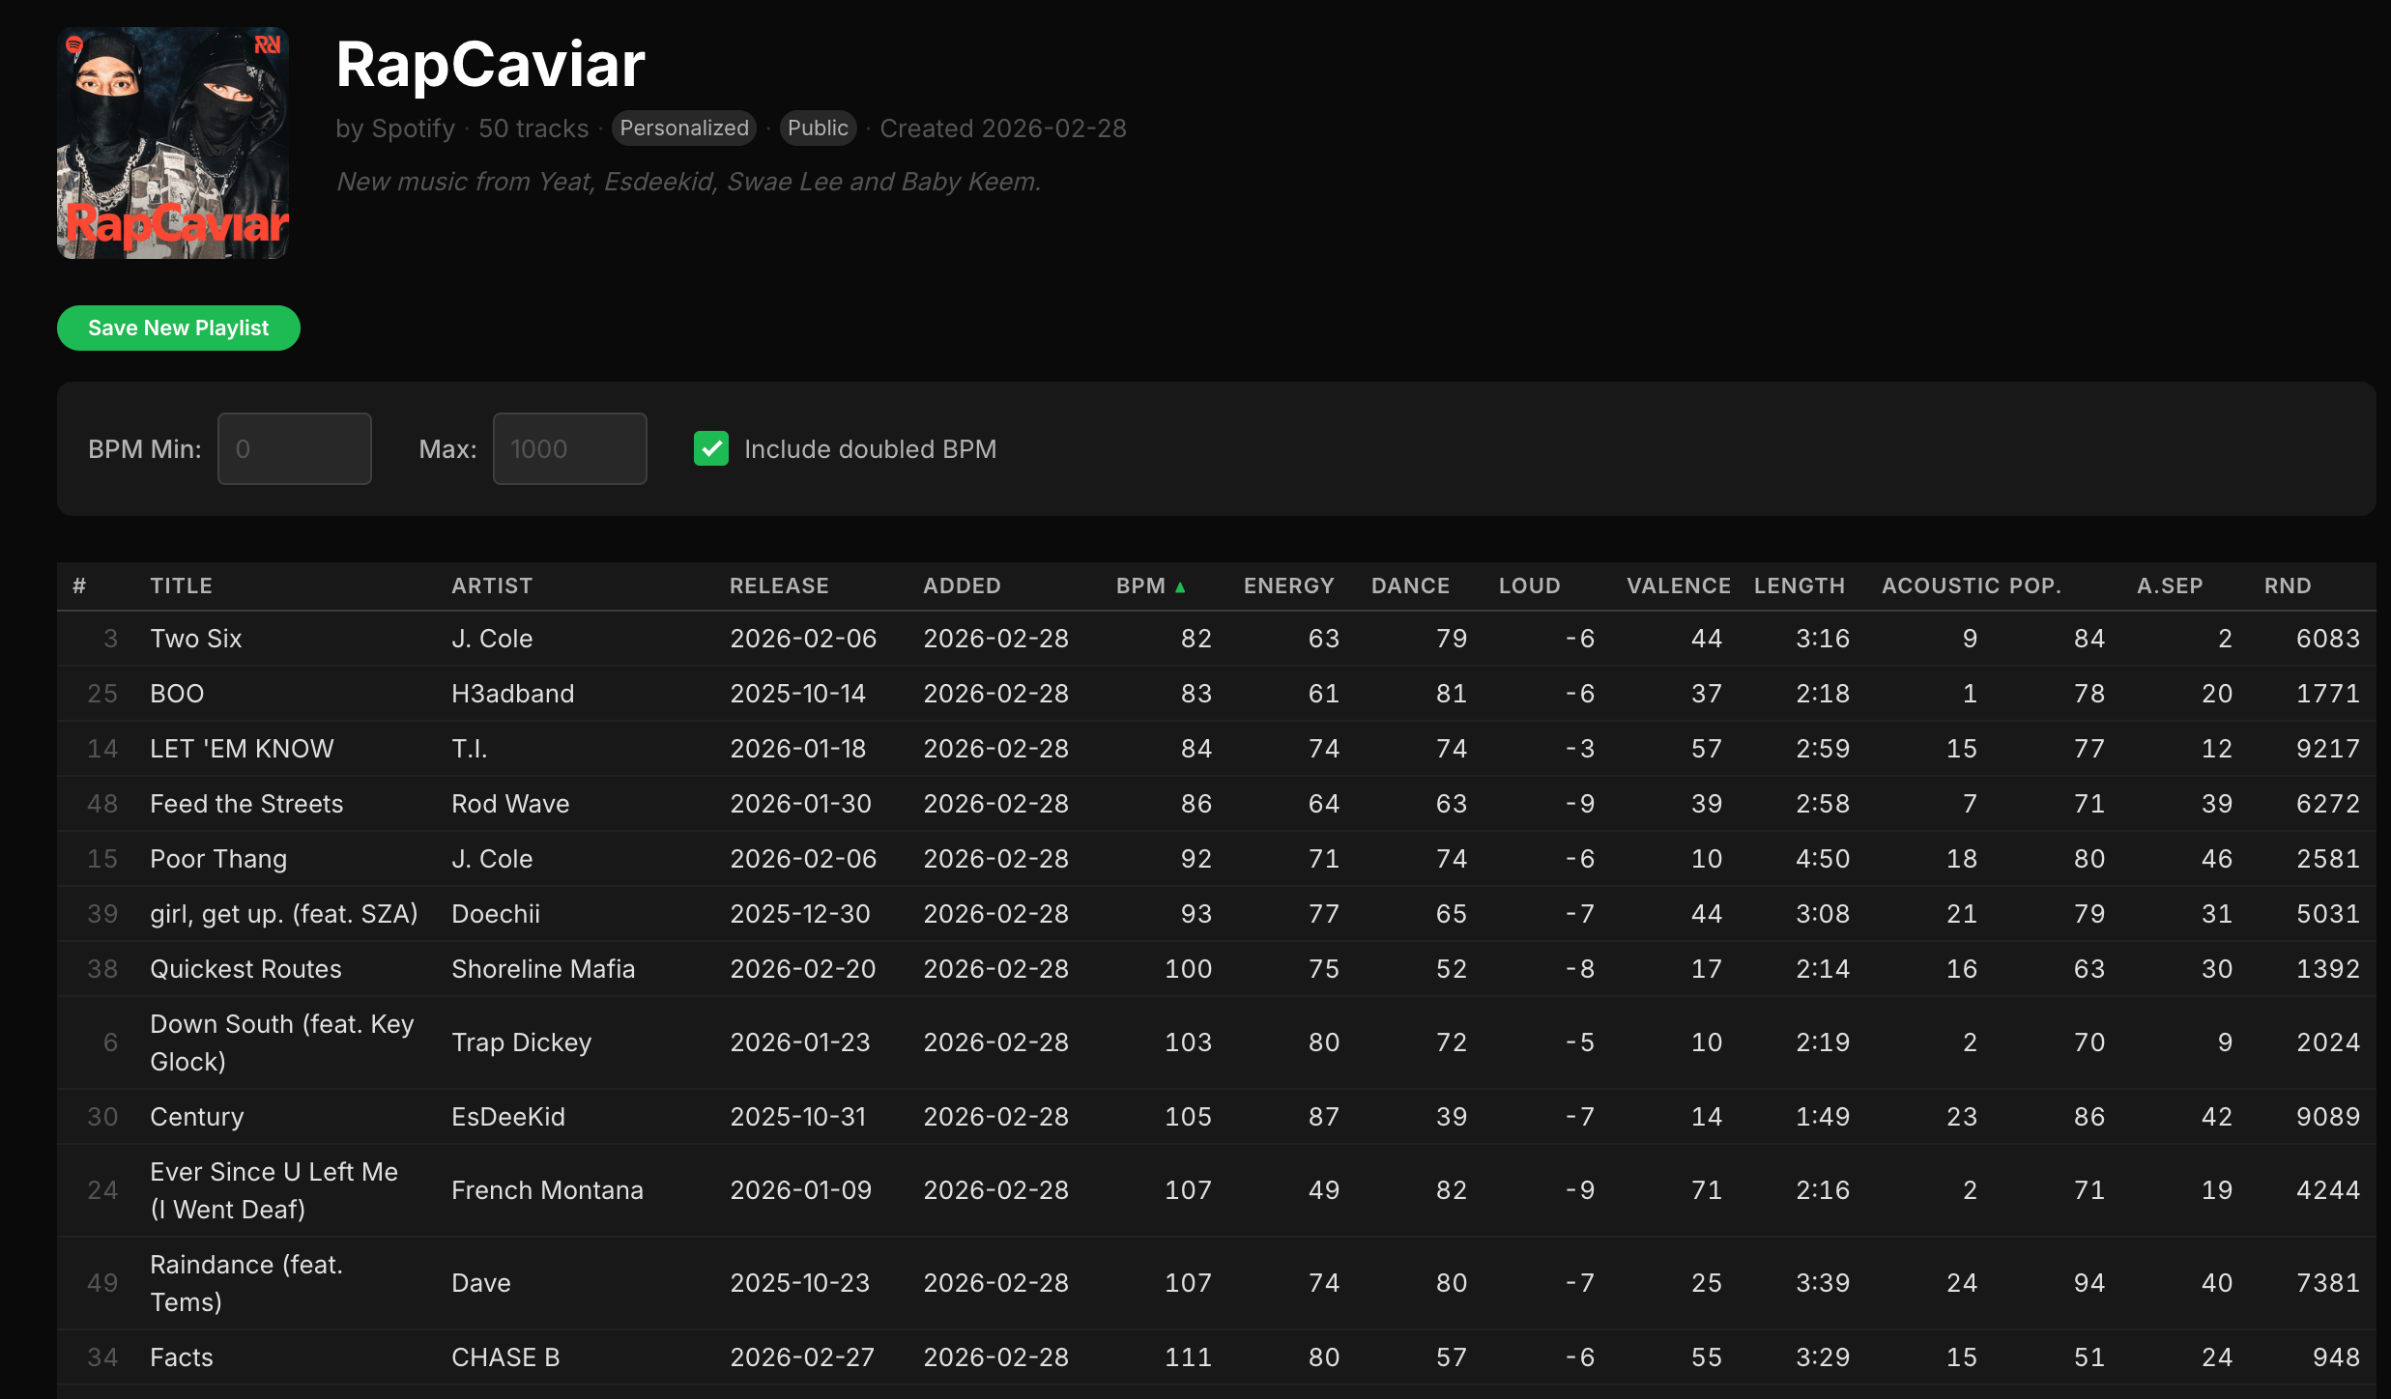Uncheck Include doubled BPM checkbox
The height and width of the screenshot is (1399, 2391).
(711, 449)
